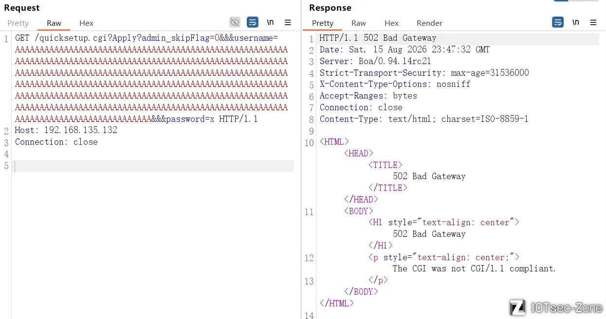Viewport: 606px width, 319px height.
Task: Click the HTTP/1.1 502 Bad Gateway status line
Action: [x=378, y=38]
